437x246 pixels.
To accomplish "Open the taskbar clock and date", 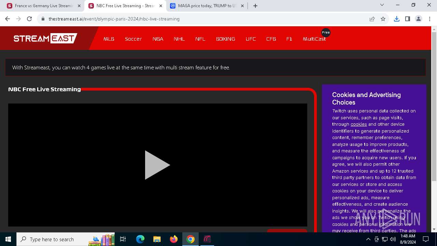I will pos(407,239).
